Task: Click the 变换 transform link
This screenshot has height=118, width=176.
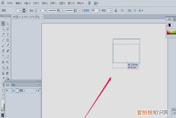Action: tap(129, 10)
